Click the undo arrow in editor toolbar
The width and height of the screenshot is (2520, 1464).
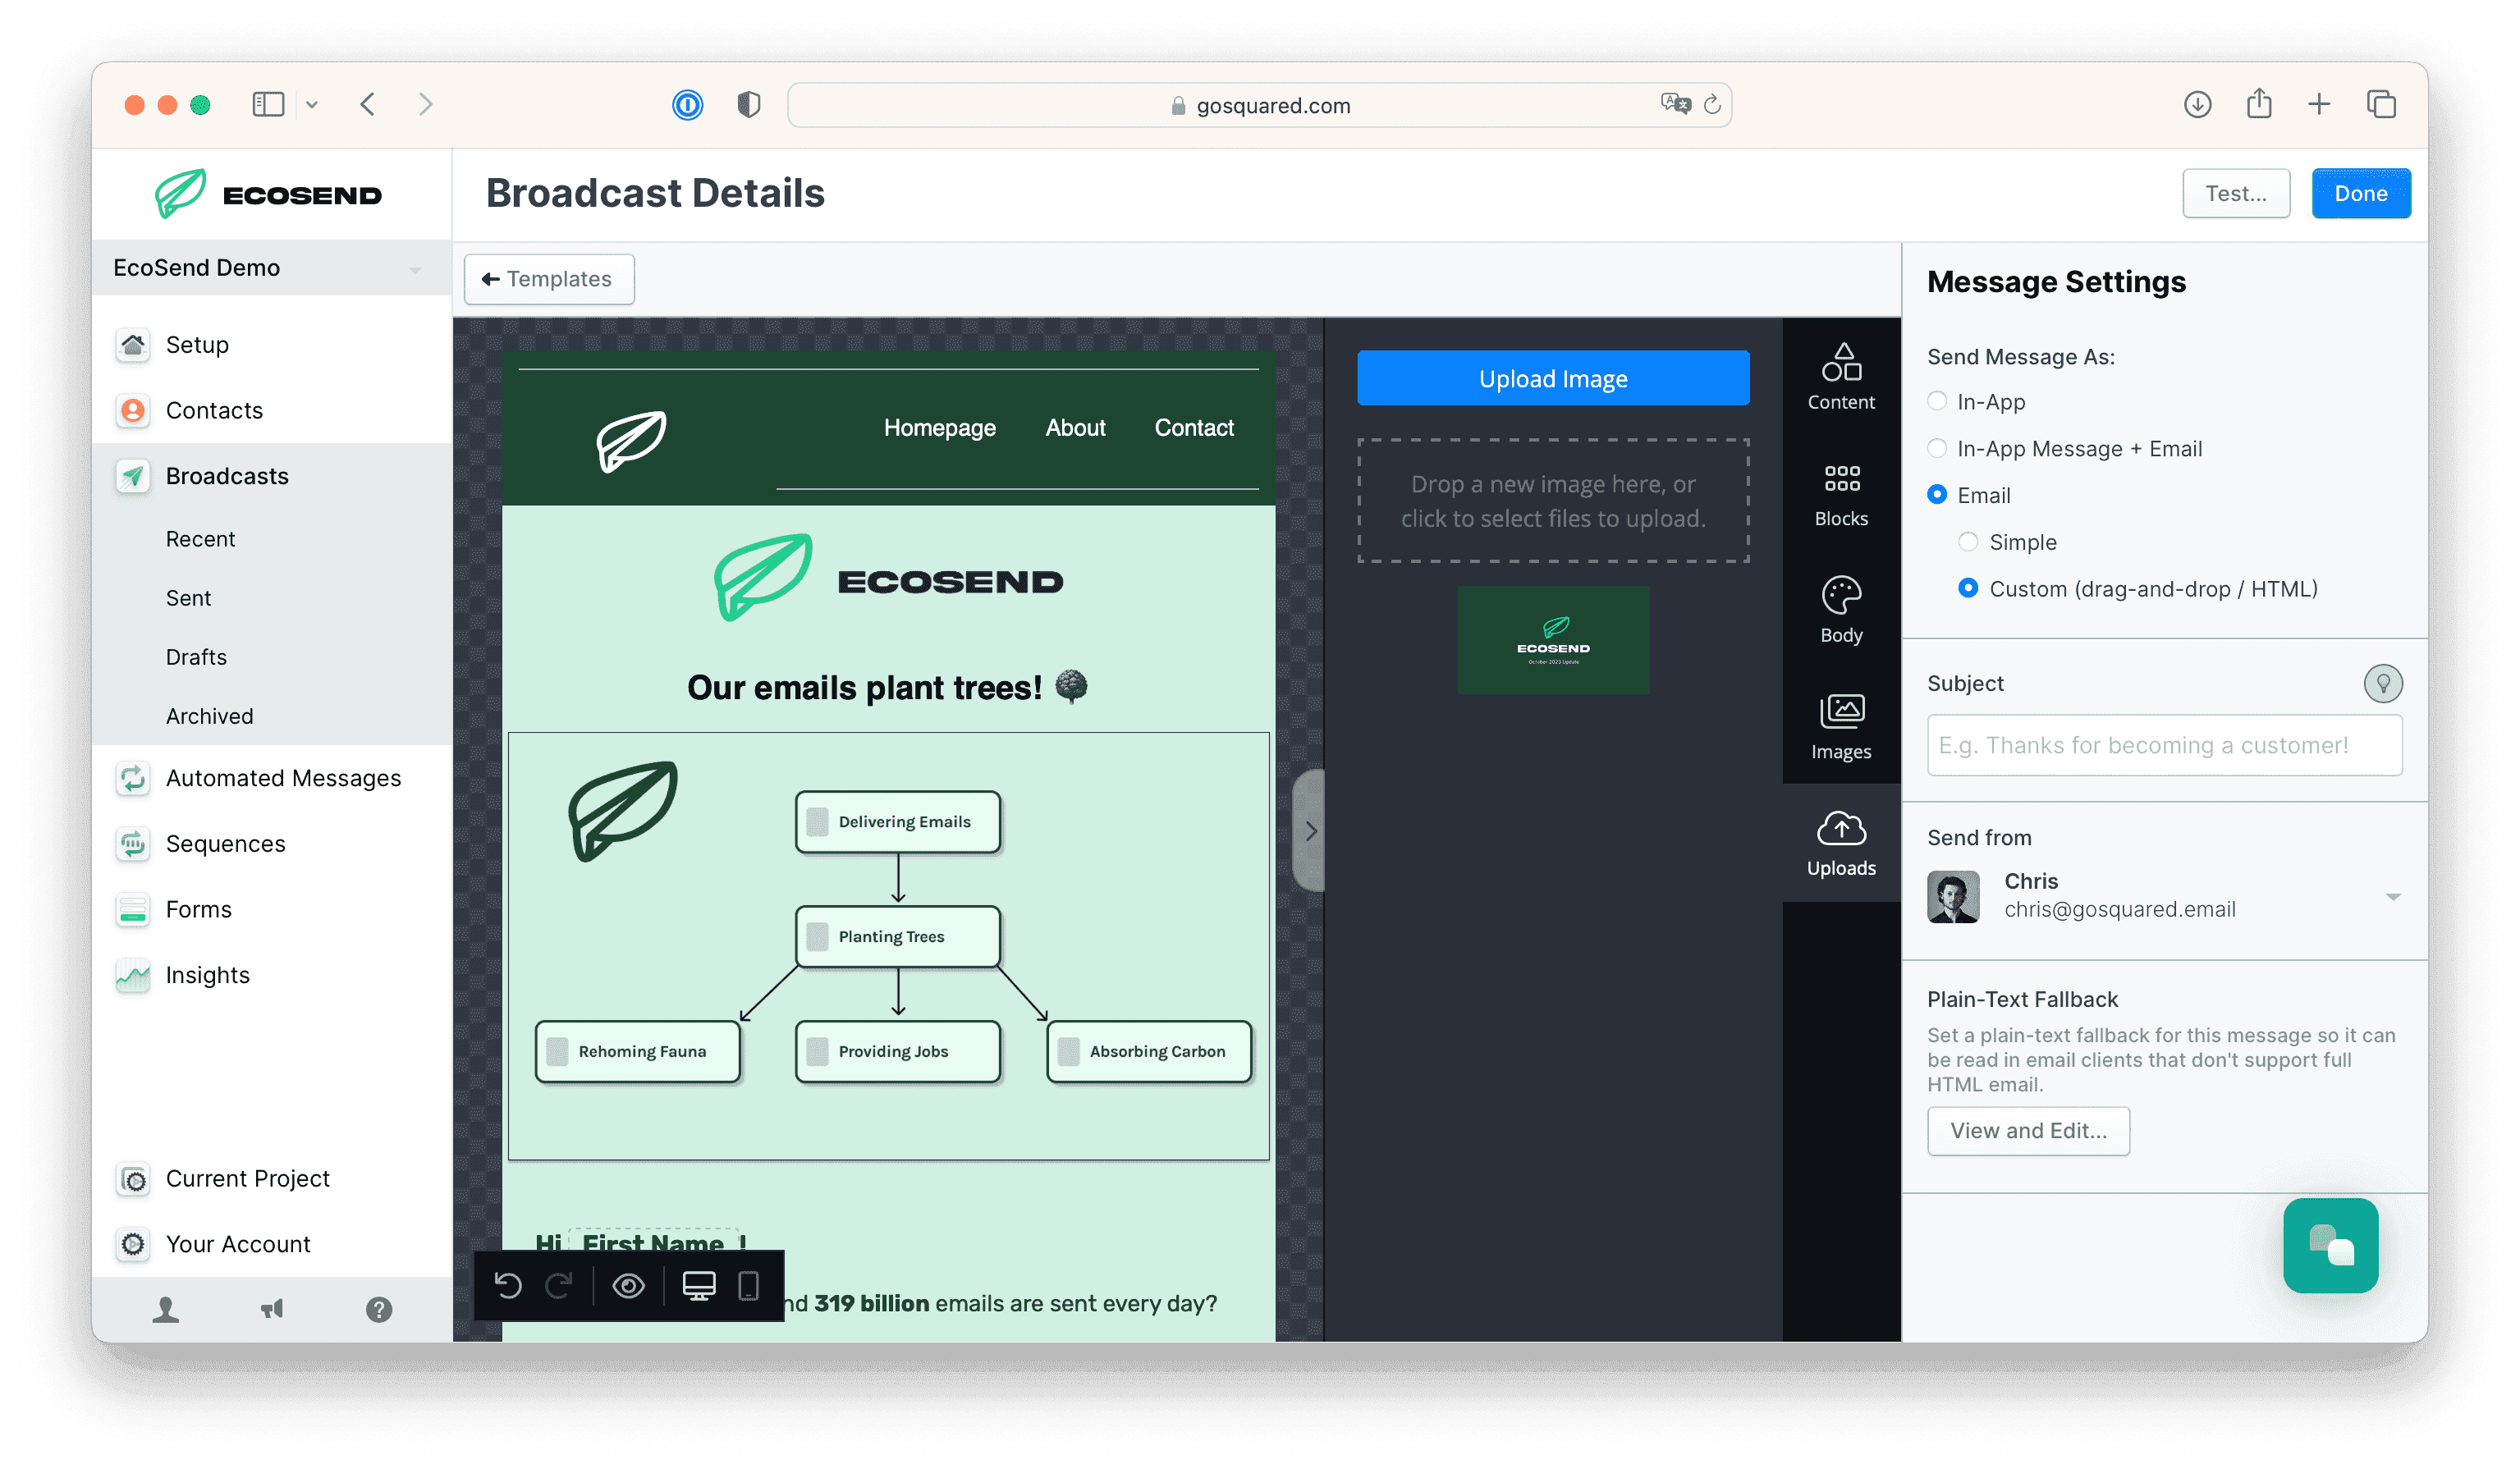click(x=508, y=1285)
